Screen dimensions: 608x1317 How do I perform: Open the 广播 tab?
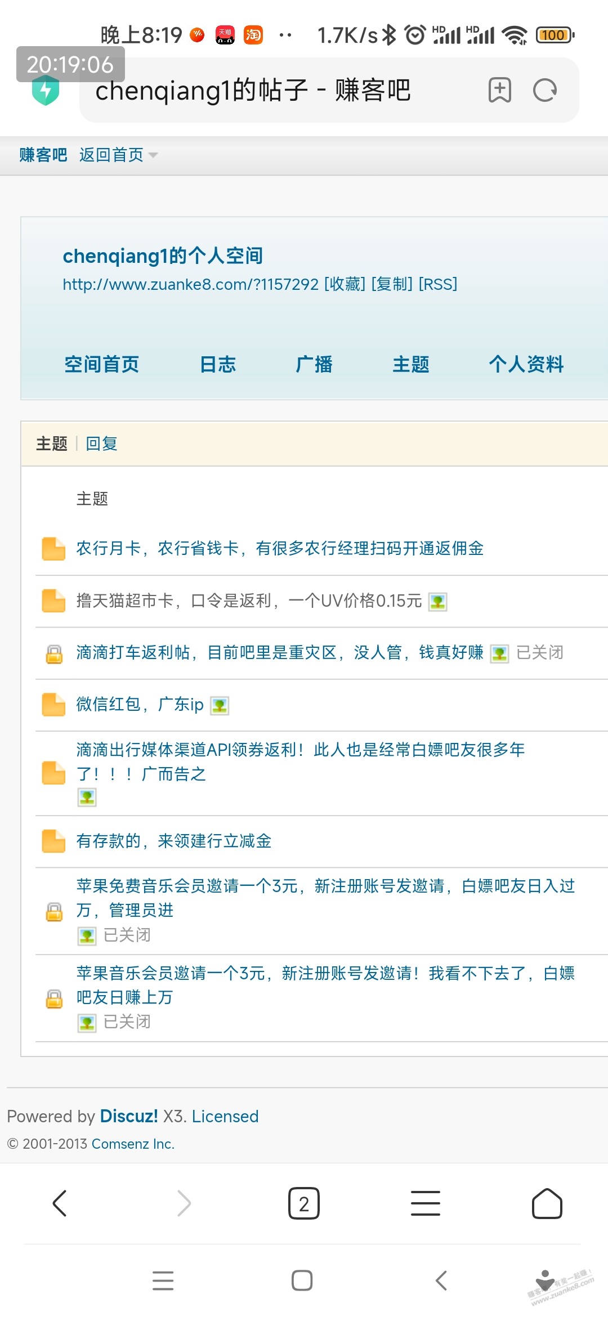pyautogui.click(x=314, y=364)
